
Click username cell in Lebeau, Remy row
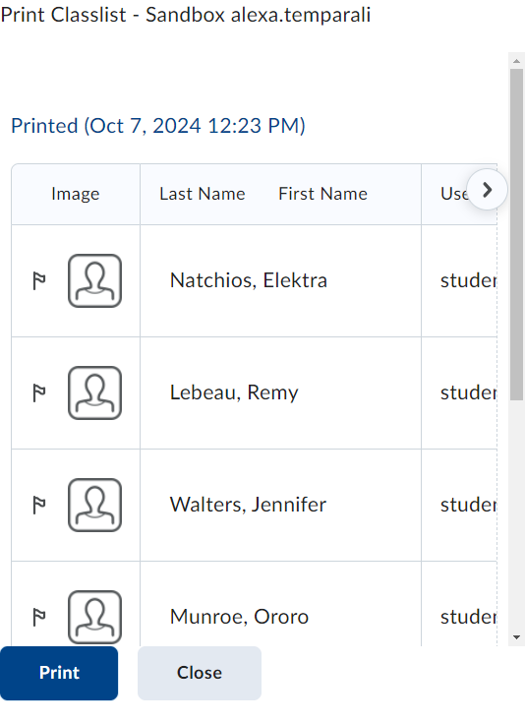click(x=459, y=392)
